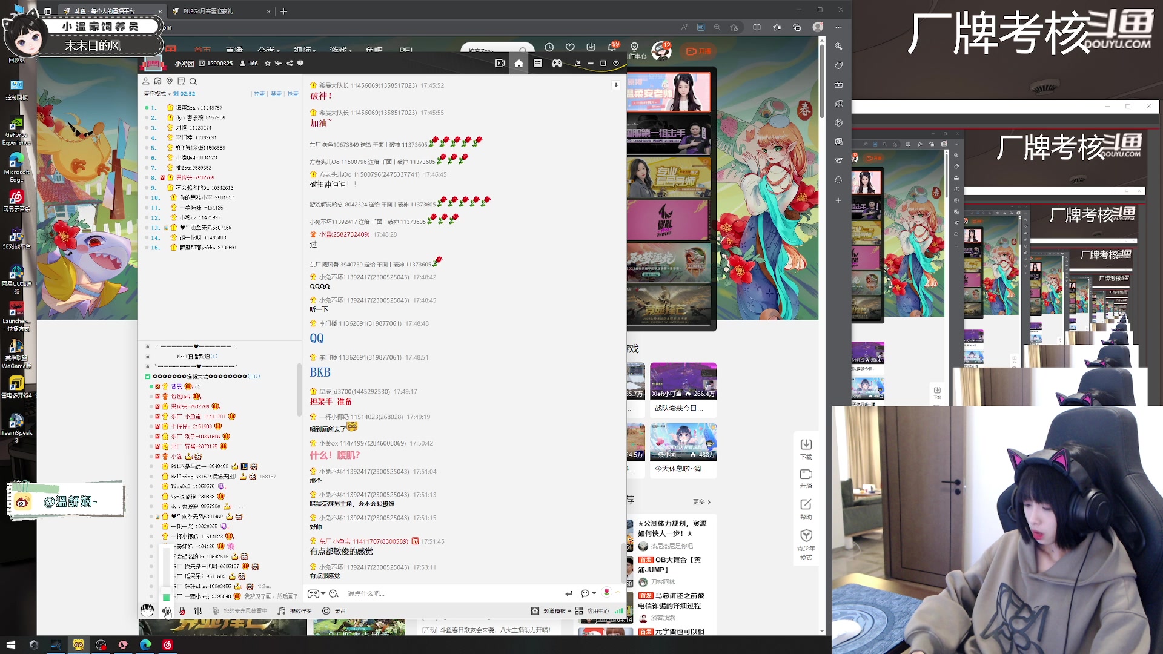Click 青少年模式 in Douyu floating sidebar
Viewport: 1163px width, 654px height.
click(x=806, y=544)
